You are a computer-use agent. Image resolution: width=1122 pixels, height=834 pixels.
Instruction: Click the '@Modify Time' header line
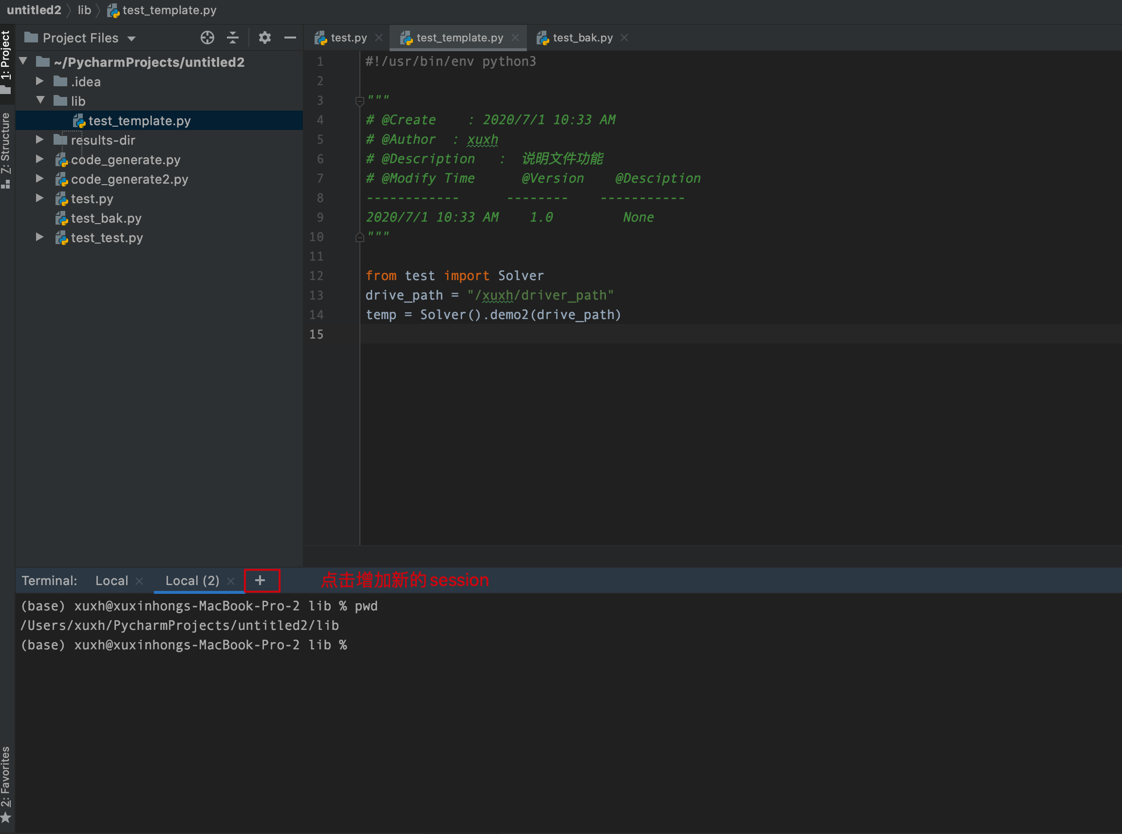click(533, 178)
